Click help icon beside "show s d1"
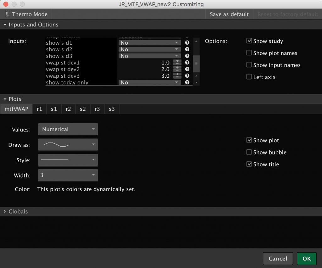Screen dimensions: 322x268 tap(187, 42)
